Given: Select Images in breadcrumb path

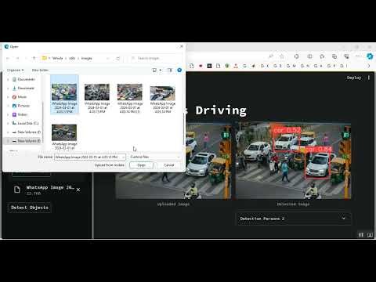Looking at the screenshot, I should (86, 58).
